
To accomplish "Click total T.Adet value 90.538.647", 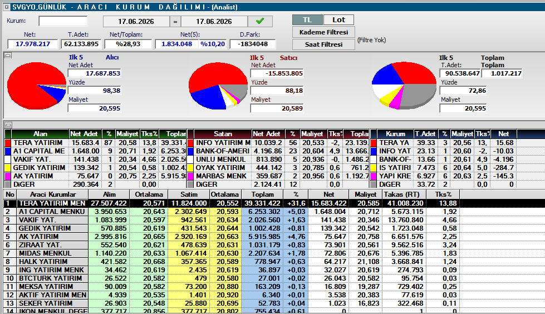I will click(x=460, y=73).
